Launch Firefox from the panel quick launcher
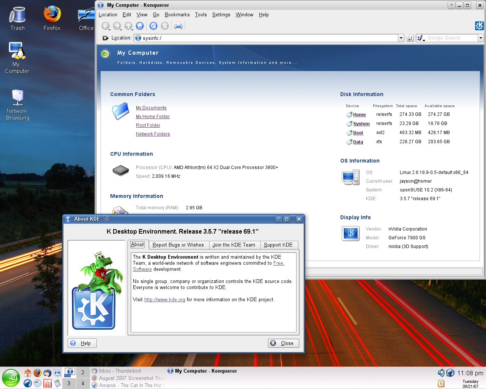 pyautogui.click(x=37, y=373)
